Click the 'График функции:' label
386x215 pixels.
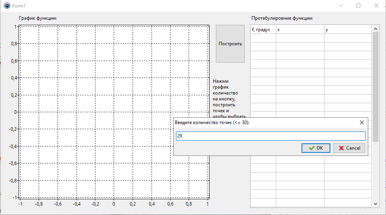point(38,18)
